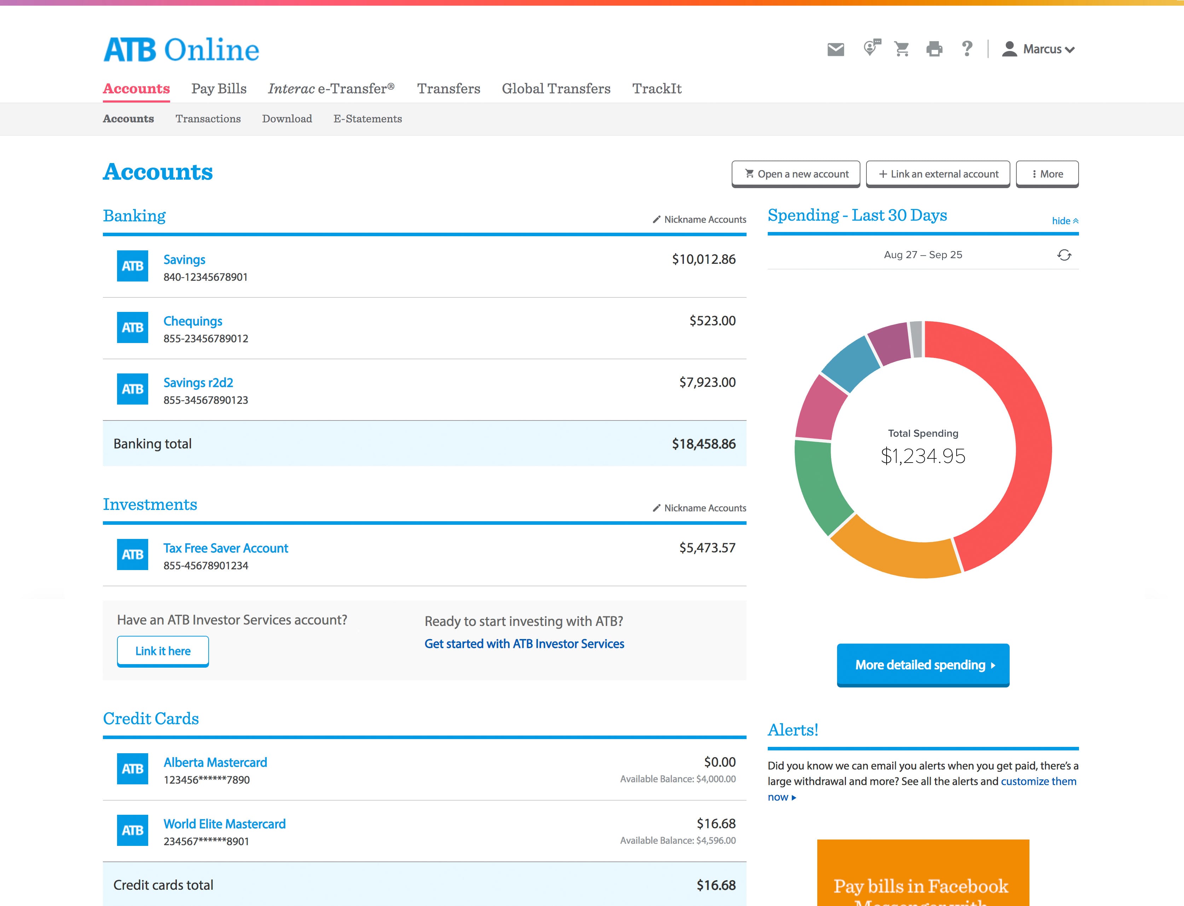Click the printer icon in header
This screenshot has width=1184, height=906.
(934, 49)
